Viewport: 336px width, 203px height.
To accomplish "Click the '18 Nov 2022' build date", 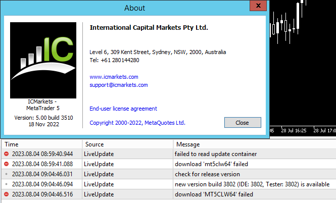I will tap(44, 124).
